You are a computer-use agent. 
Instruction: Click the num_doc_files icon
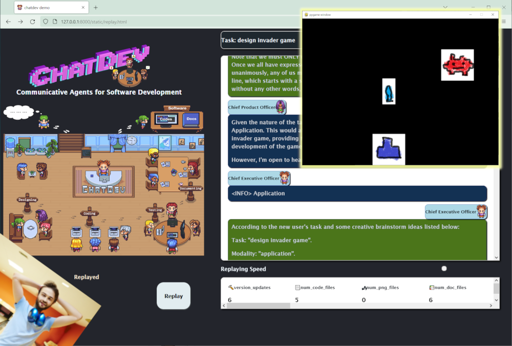point(431,287)
